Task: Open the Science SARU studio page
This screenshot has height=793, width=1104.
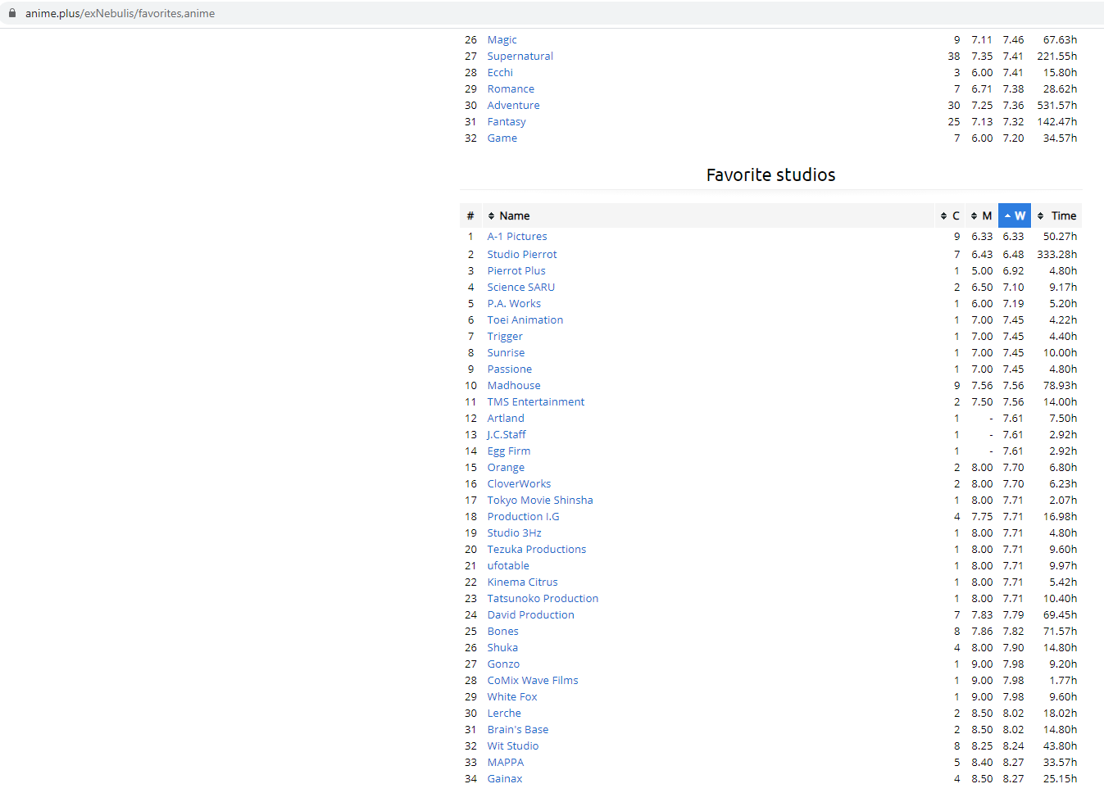Action: (520, 287)
